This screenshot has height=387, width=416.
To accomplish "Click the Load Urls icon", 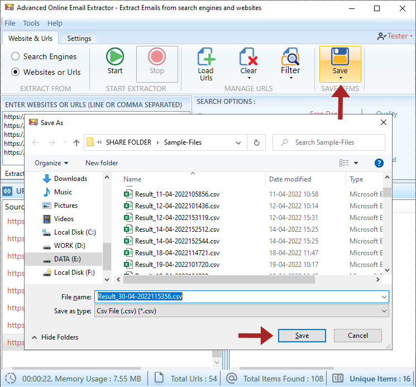I will tap(206, 56).
